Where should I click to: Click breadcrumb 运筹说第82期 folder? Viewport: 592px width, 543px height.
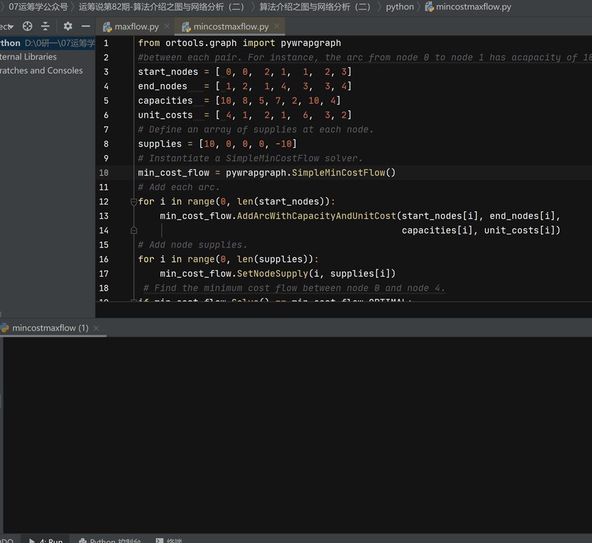click(162, 7)
